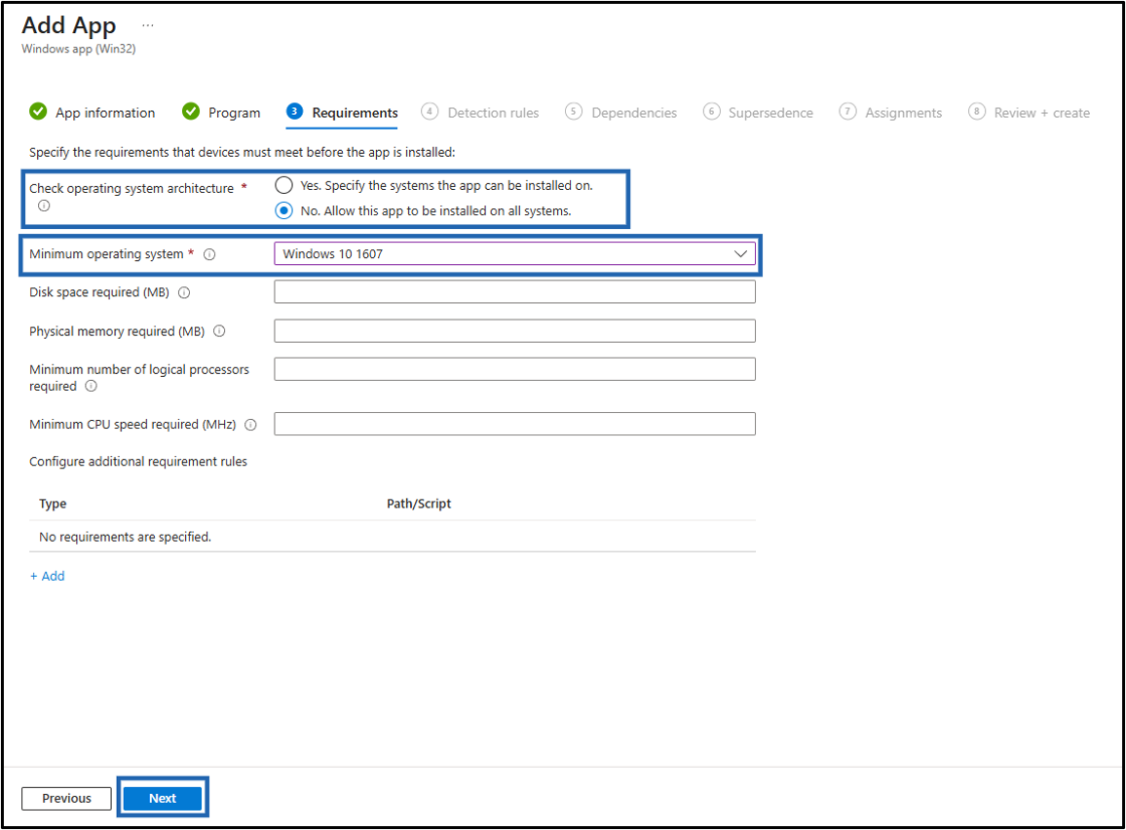Show info for Check operating system architecture

click(x=44, y=207)
